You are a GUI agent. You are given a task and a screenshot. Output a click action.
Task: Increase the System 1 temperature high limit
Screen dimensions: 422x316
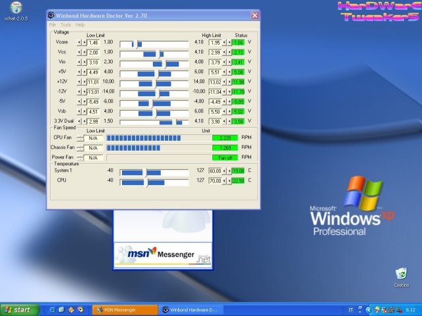229,171
